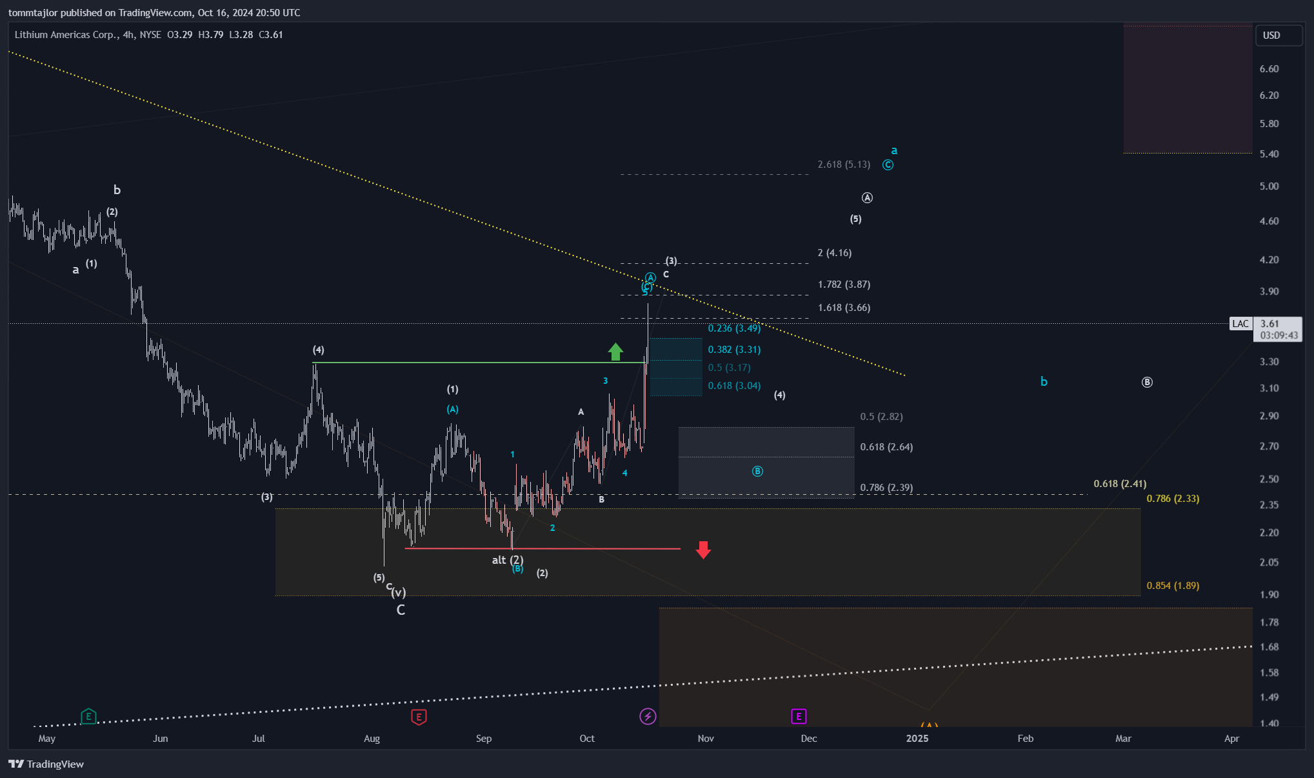Image resolution: width=1314 pixels, height=778 pixels.
Task: Click the LAC price label tag
Action: 1240,324
